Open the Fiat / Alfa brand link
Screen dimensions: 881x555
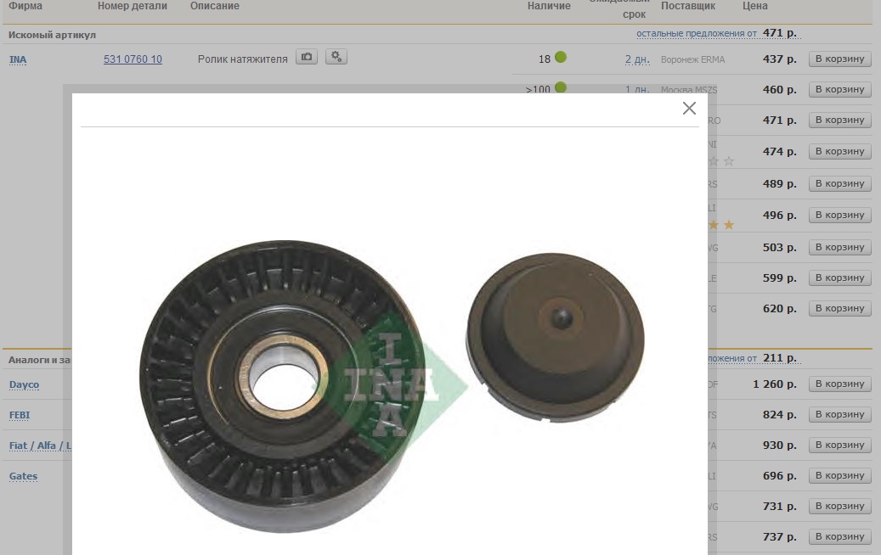(x=40, y=446)
